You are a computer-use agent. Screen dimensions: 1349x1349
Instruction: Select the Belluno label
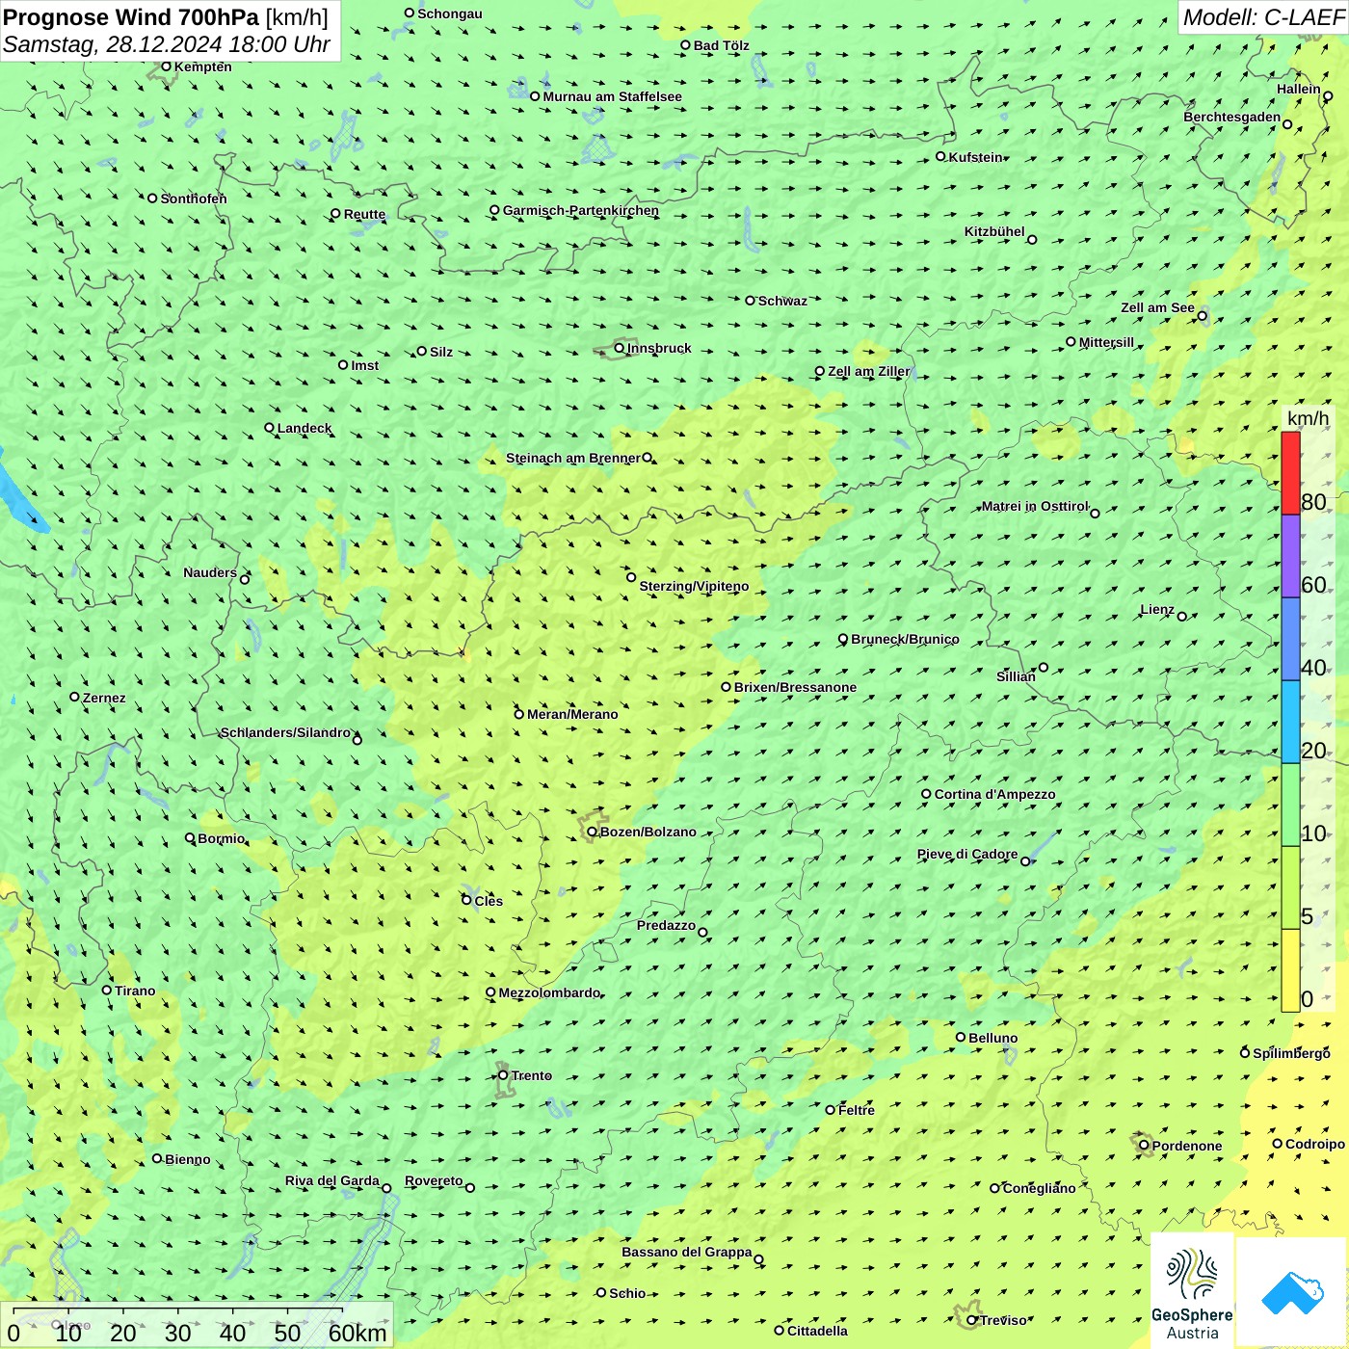pyautogui.click(x=992, y=1038)
